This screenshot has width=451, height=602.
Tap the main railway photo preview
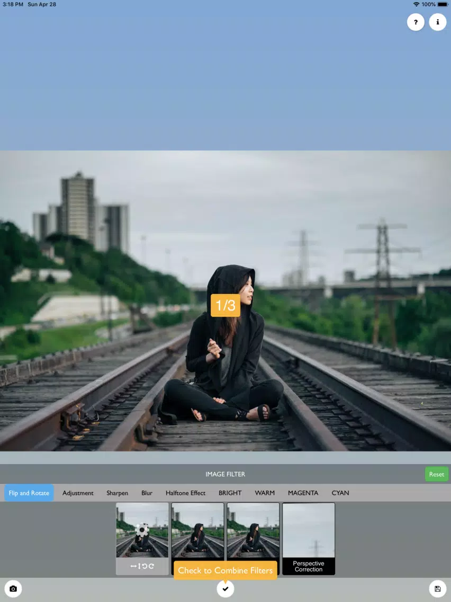[x=226, y=300]
